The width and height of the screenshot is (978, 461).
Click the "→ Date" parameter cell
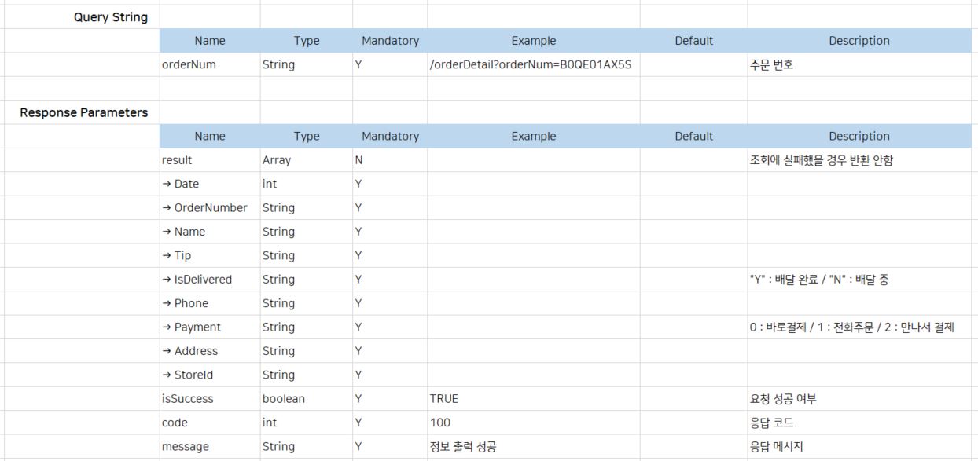(x=181, y=184)
